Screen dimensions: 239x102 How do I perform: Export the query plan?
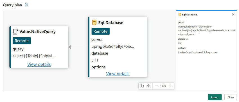[x=215, y=97]
